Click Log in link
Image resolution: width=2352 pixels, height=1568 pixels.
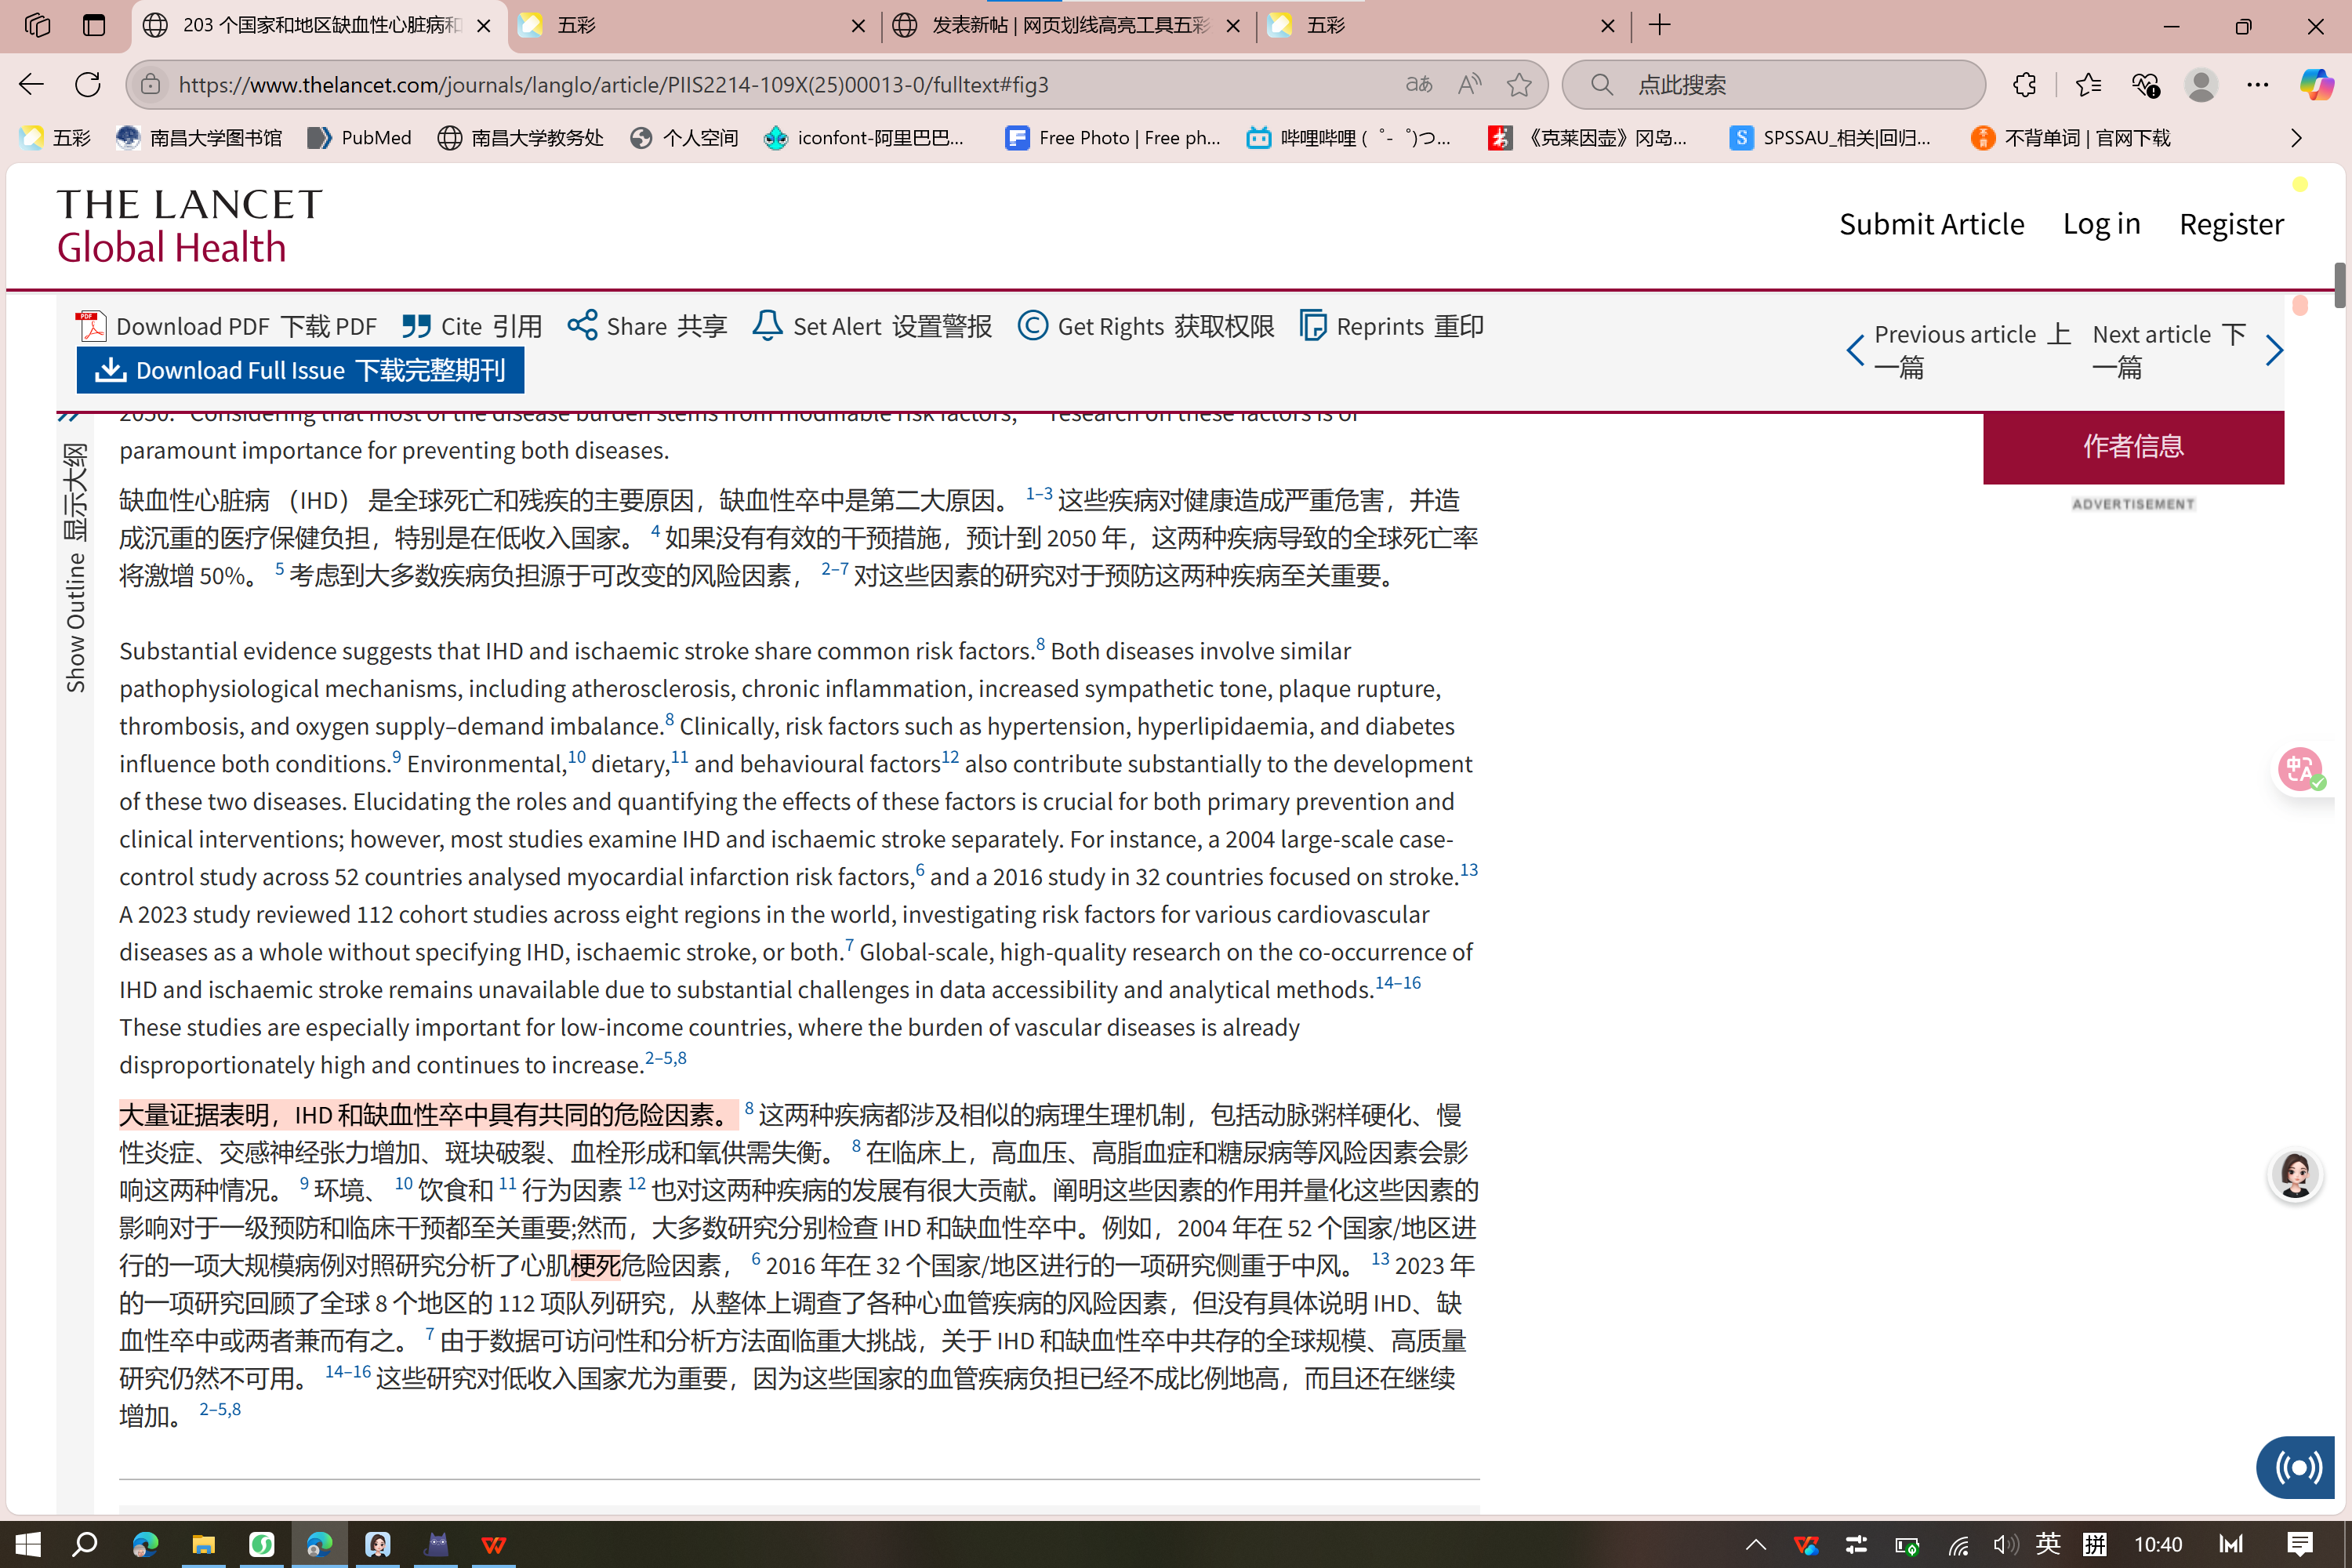pos(2101,224)
